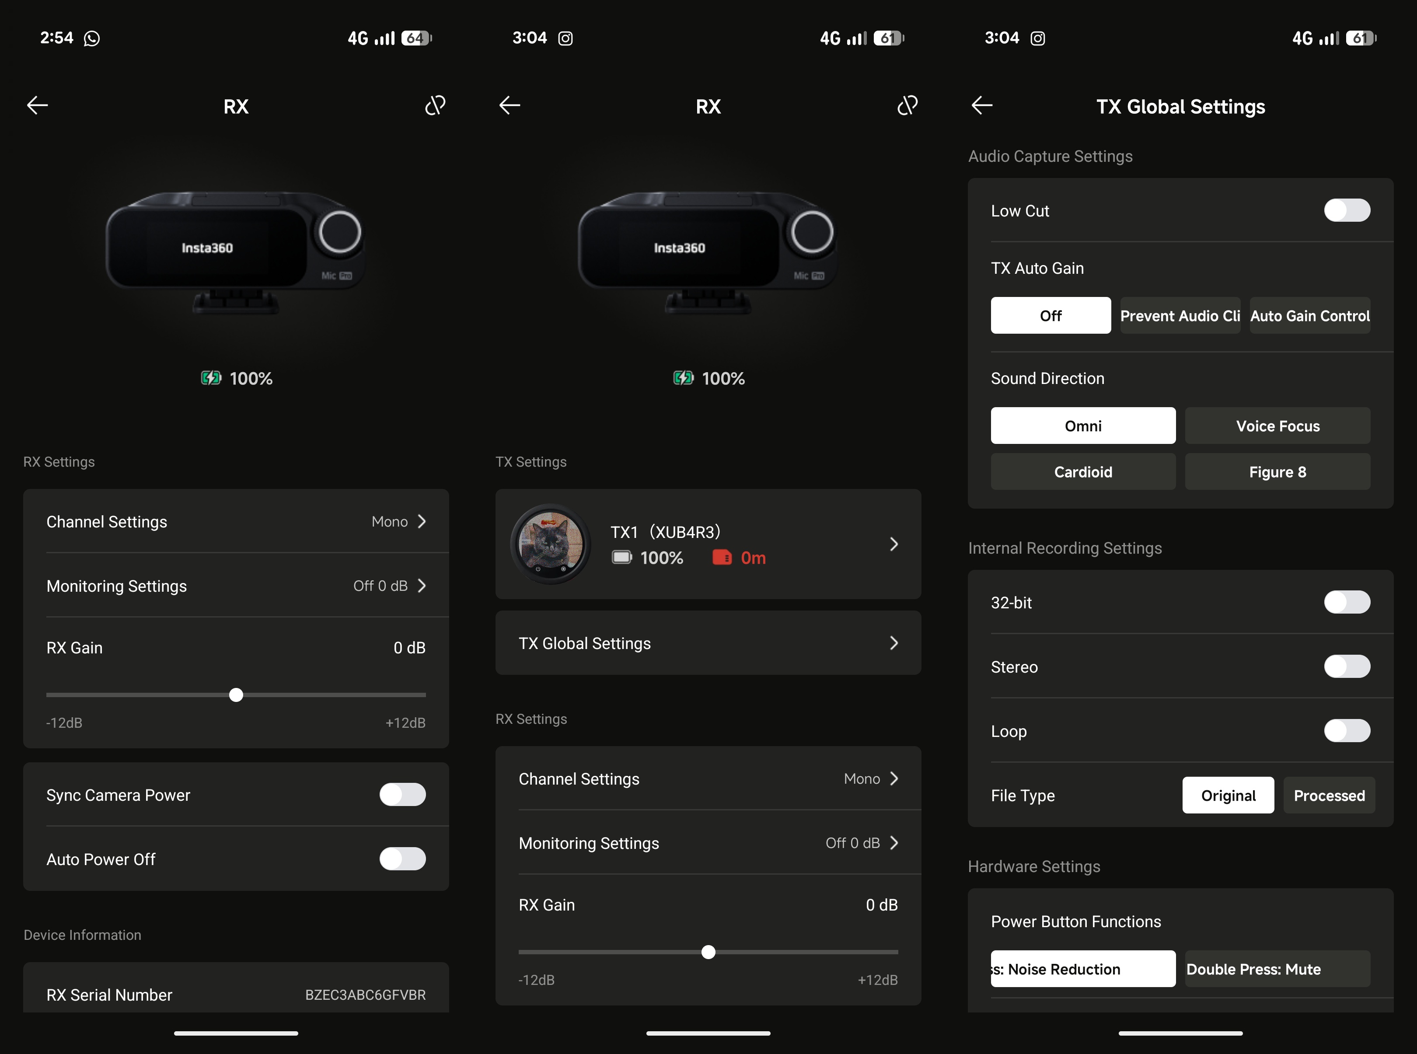Tap RX device image on middle screen
The image size is (1417, 1054).
click(x=708, y=253)
